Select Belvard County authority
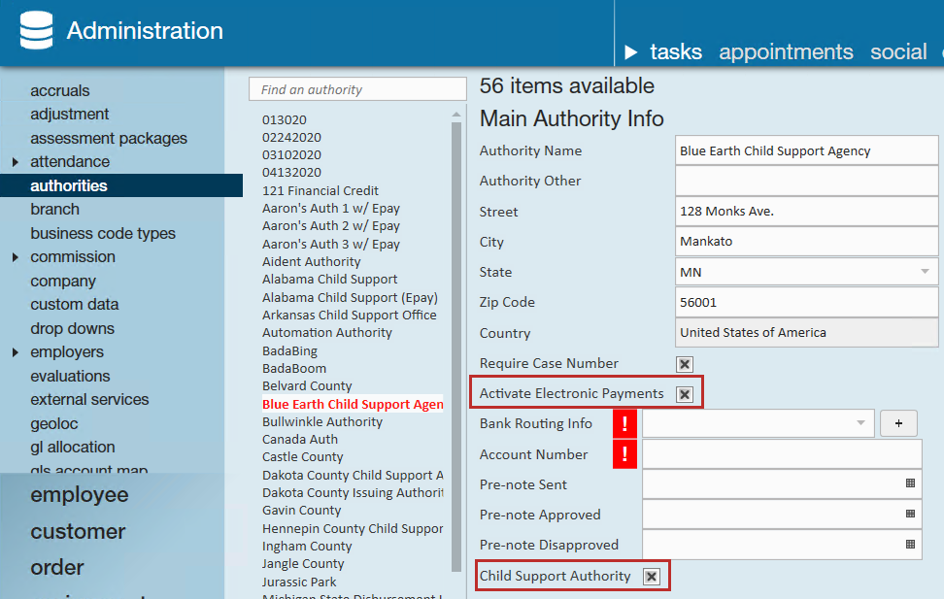This screenshot has width=944, height=599. pos(307,385)
